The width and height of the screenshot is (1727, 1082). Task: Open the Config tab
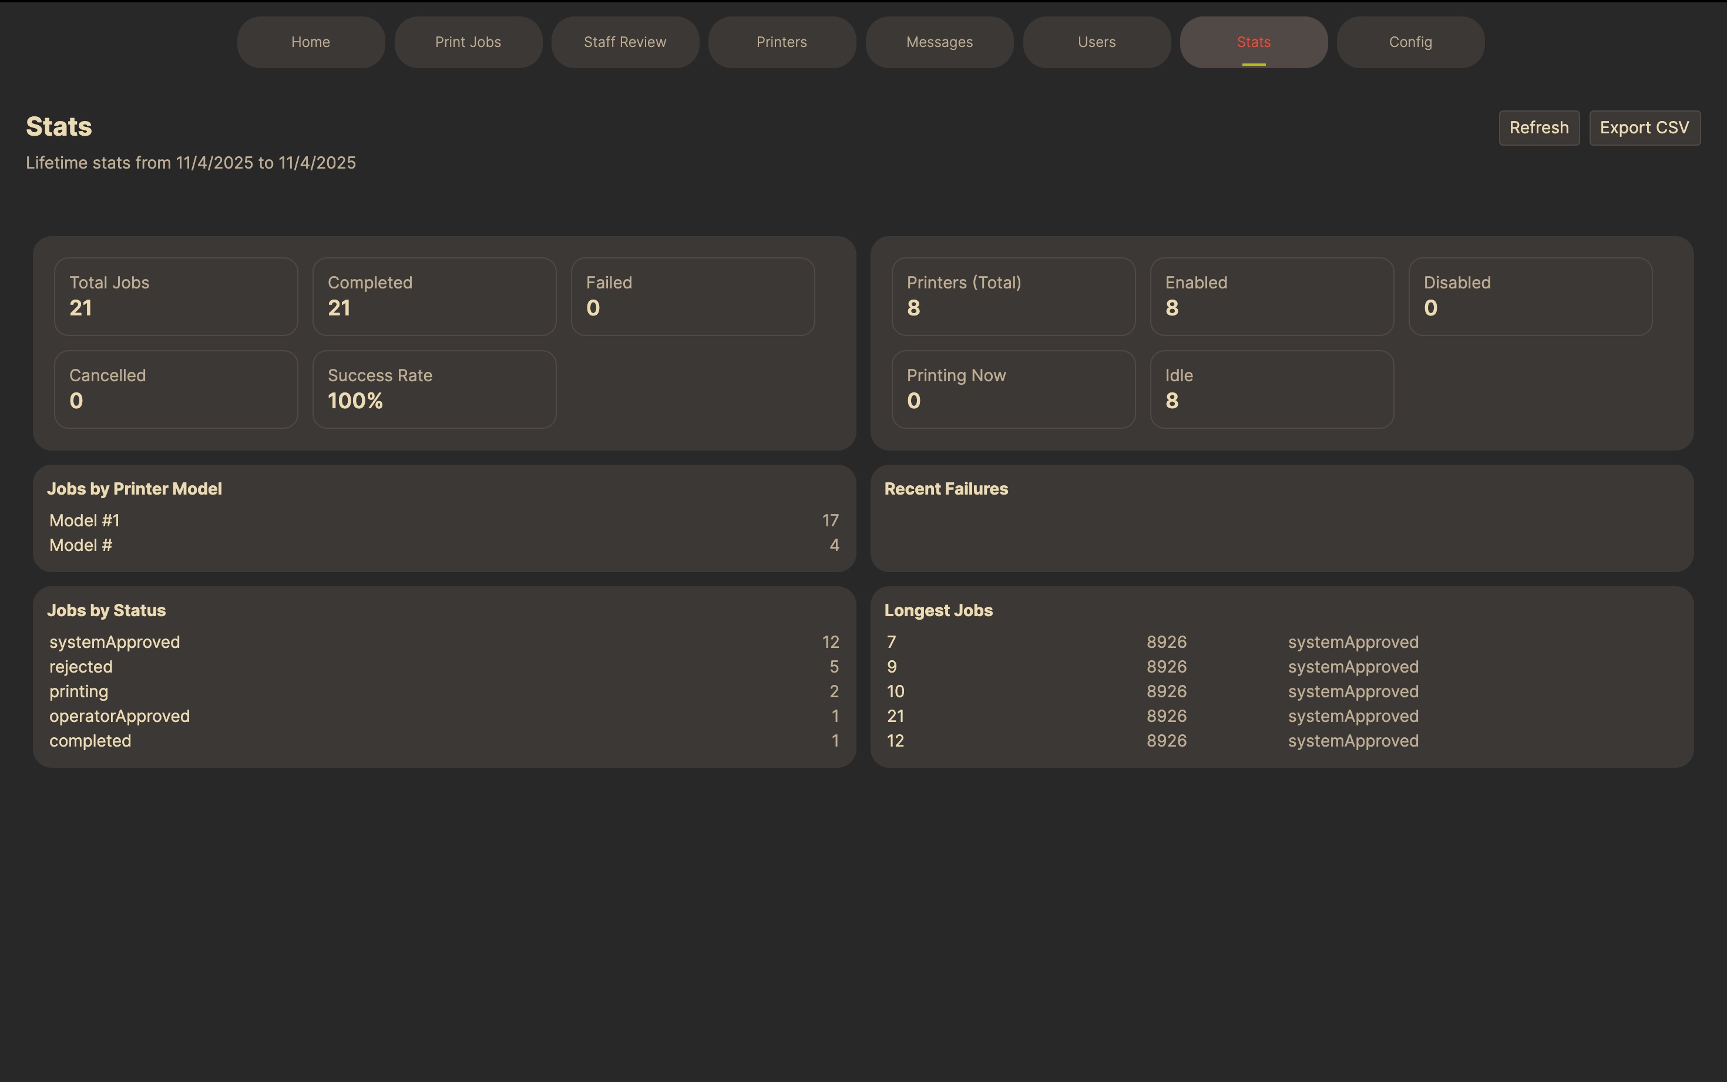[x=1410, y=42]
